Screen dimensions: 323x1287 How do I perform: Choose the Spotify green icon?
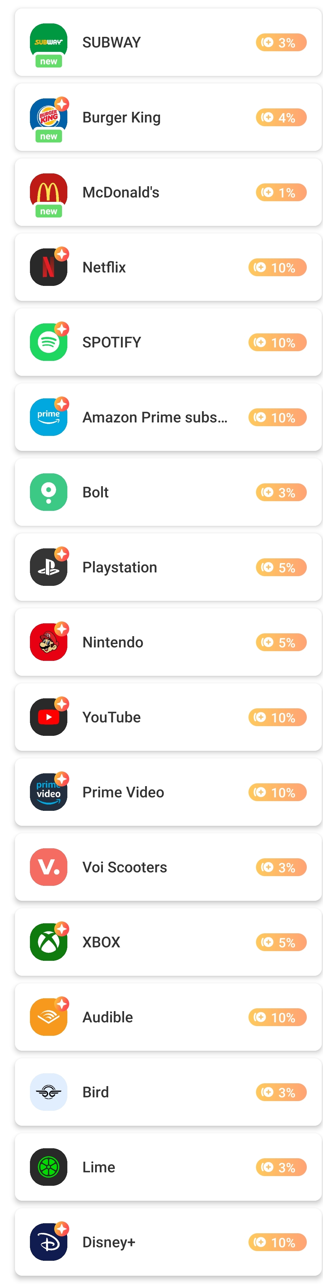[48, 342]
